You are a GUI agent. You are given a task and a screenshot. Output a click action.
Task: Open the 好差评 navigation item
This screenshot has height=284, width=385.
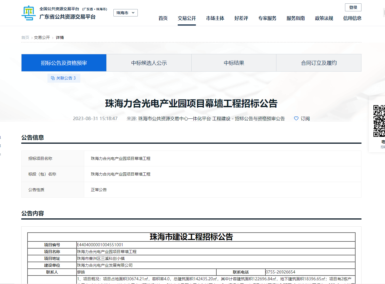click(x=241, y=18)
